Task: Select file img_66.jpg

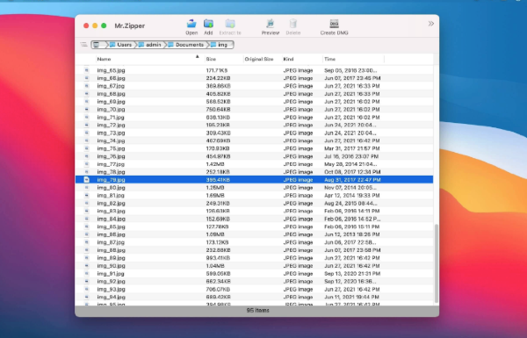Action: tap(254, 78)
